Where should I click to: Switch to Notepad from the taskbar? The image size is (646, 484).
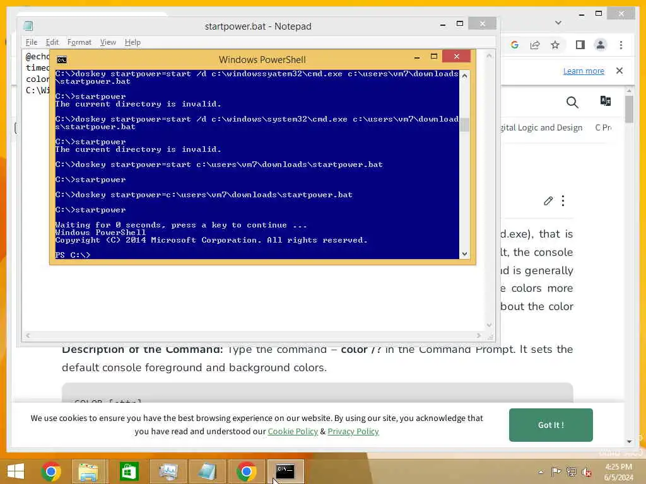click(207, 471)
